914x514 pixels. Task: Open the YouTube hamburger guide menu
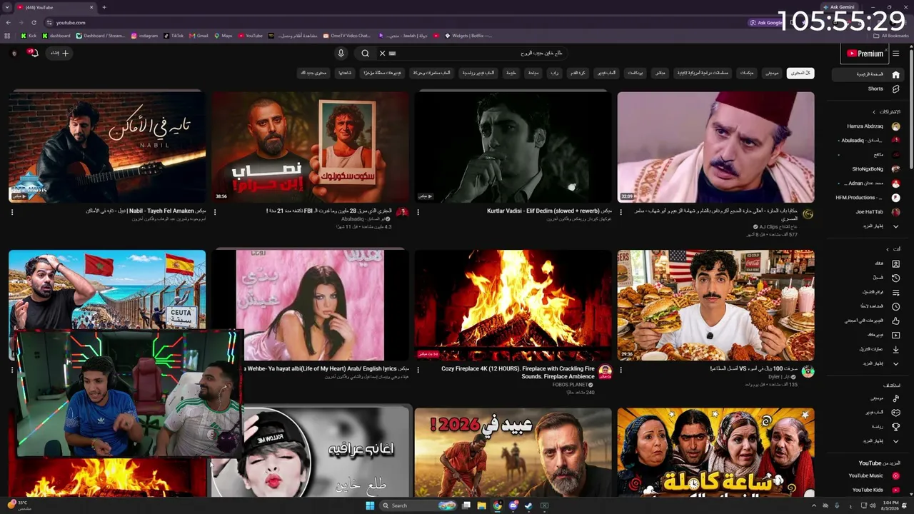895,54
